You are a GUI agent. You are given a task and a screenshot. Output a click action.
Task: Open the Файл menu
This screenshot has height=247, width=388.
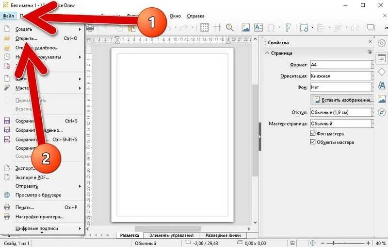point(8,16)
